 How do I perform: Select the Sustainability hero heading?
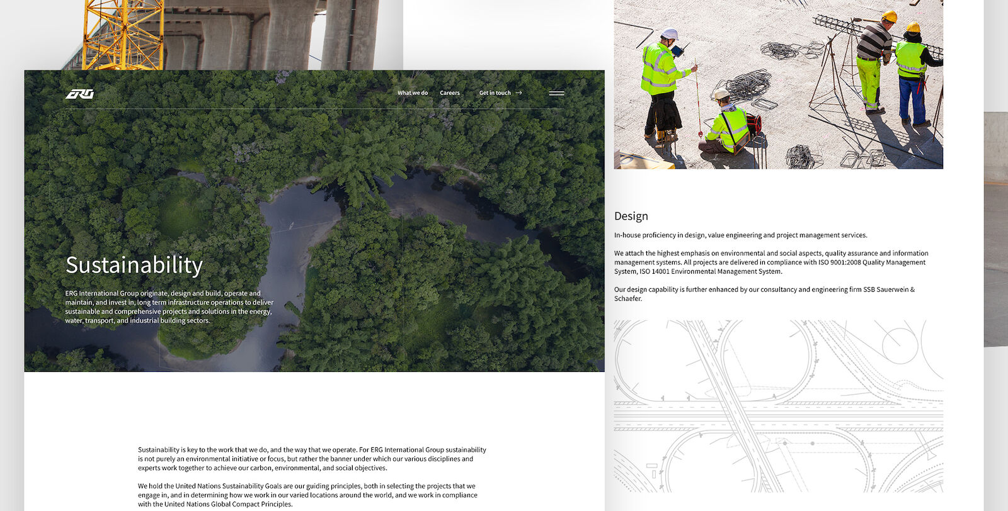[134, 265]
